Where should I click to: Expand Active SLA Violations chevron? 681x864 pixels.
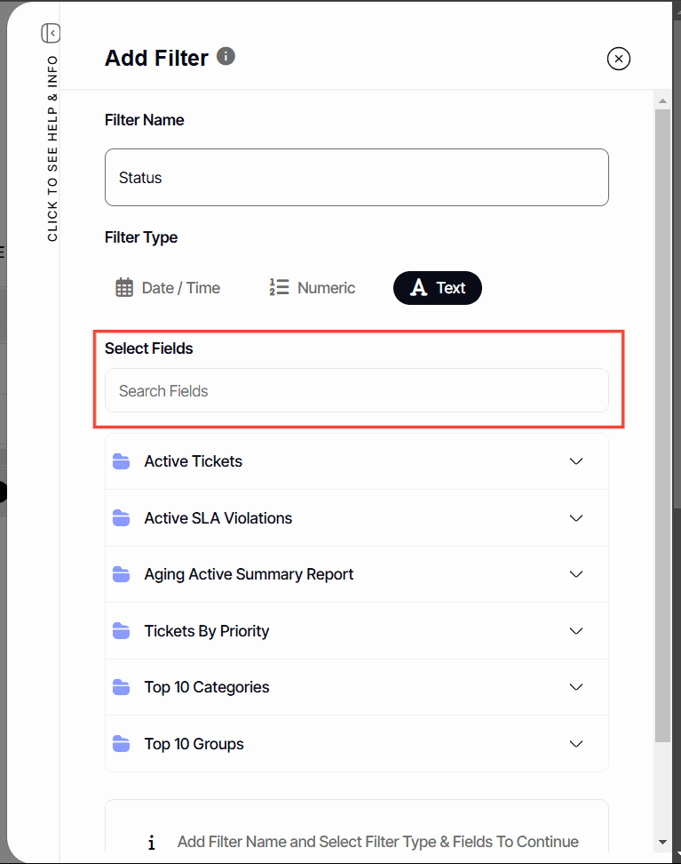[576, 518]
